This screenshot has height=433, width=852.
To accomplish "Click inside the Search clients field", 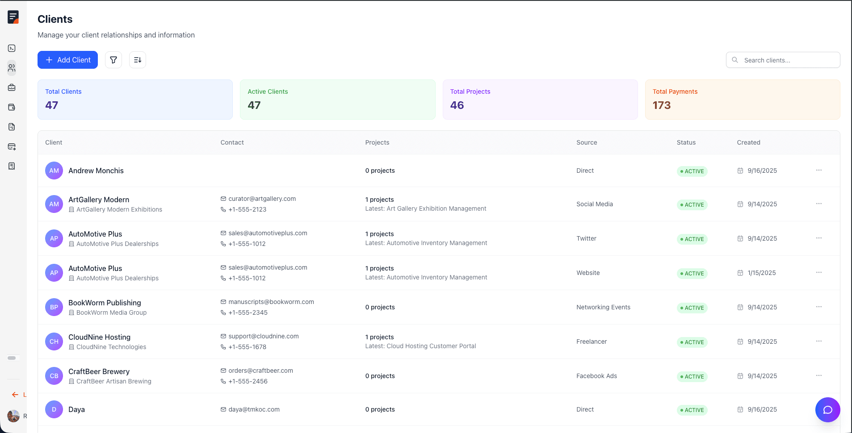I will pyautogui.click(x=783, y=60).
